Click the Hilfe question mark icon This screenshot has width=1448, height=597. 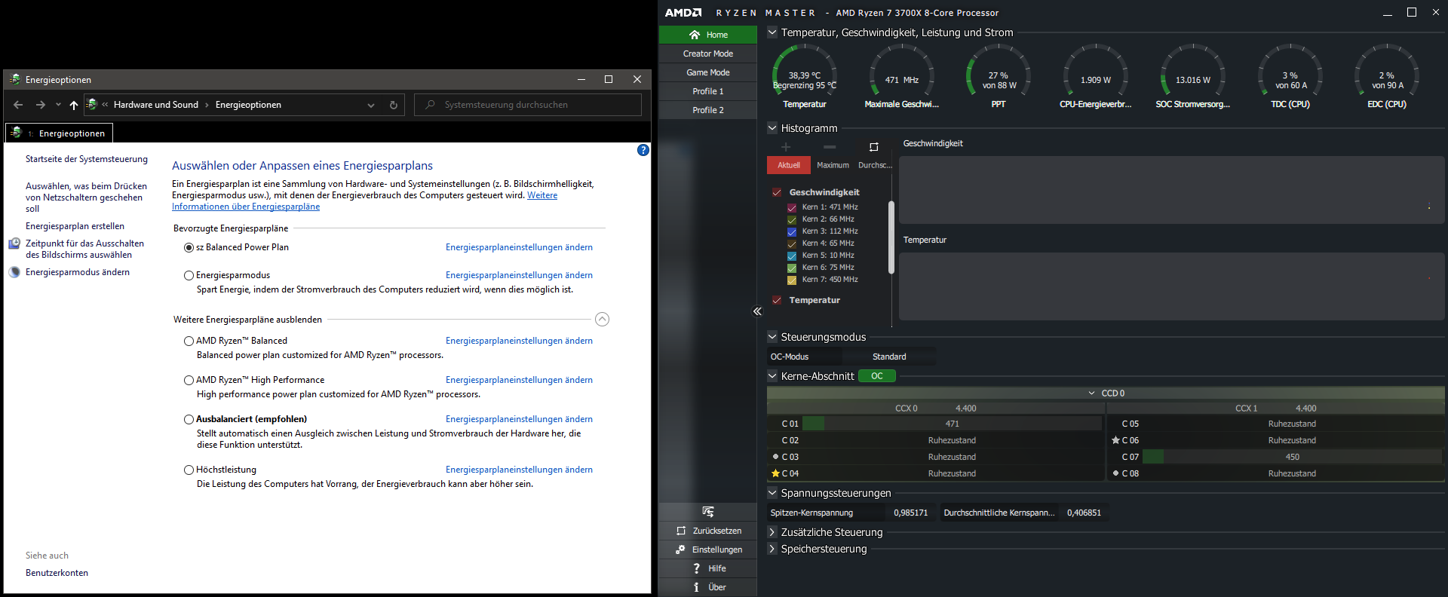(x=696, y=568)
